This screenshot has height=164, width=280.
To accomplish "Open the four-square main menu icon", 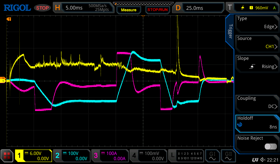I will pyautogui.click(x=7, y=156).
